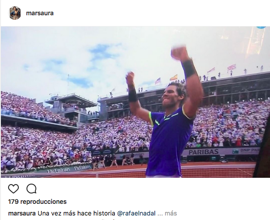Click the Fly Emirates banner in the video
The height and width of the screenshot is (220, 270).
69,169
